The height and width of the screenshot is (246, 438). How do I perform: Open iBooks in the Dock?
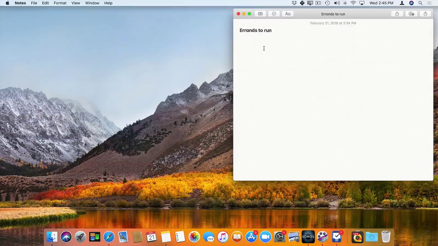coord(237,237)
